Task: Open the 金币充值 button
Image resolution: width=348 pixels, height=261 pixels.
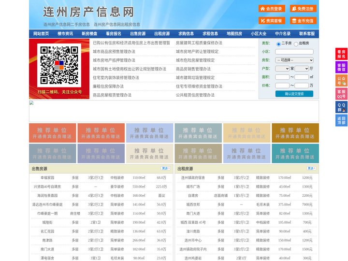Action: (303, 21)
